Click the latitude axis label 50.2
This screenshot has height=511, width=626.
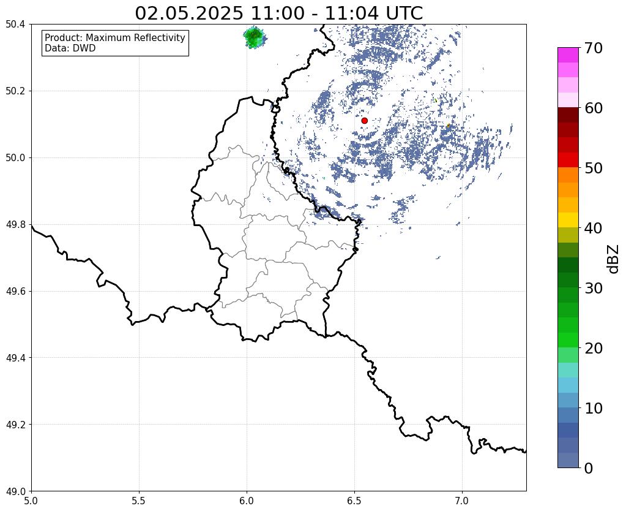click(x=15, y=91)
